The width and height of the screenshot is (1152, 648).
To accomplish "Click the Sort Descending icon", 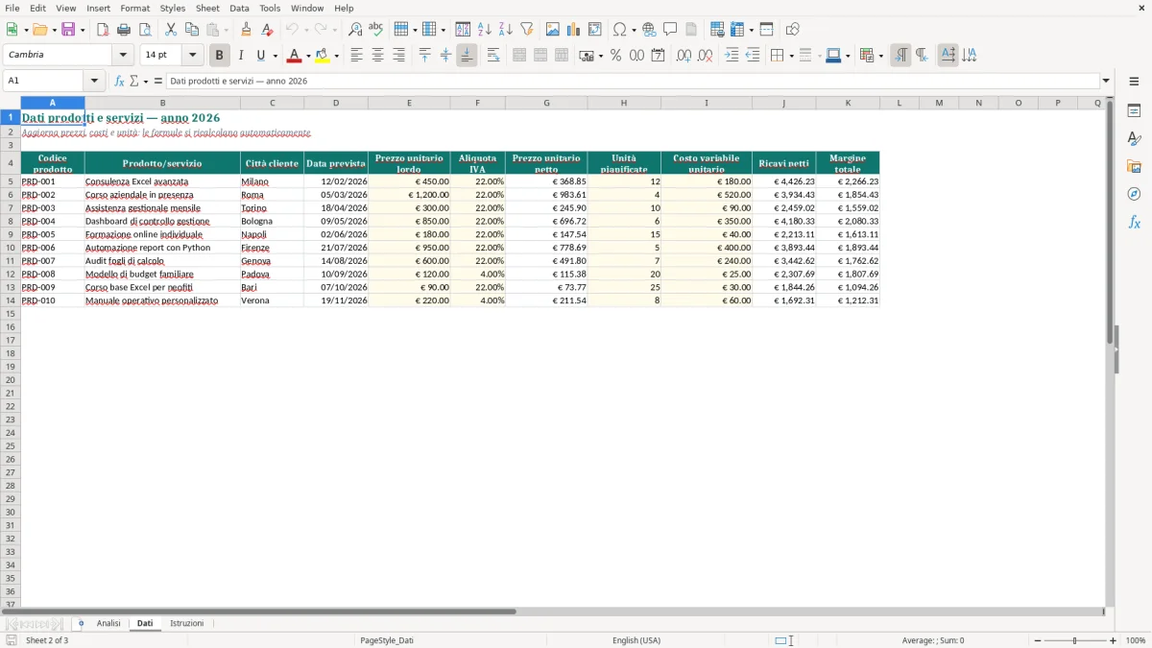I will (506, 30).
